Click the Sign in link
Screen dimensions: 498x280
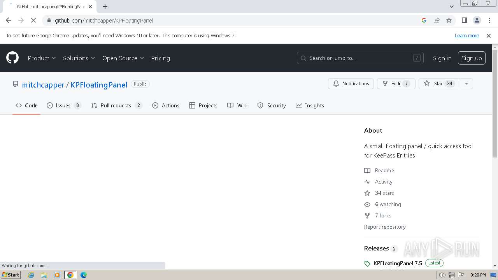442,58
